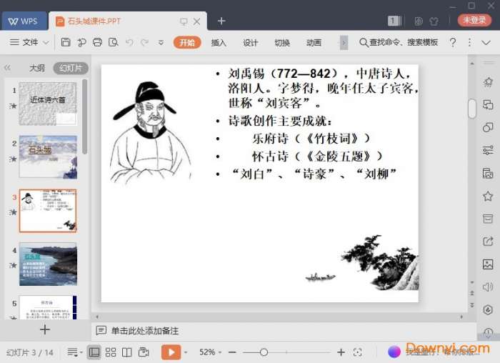Image resolution: width=500 pixels, height=363 pixels.
Task: Click the notes icon beside 单击此处添加备注
Action: point(101,330)
